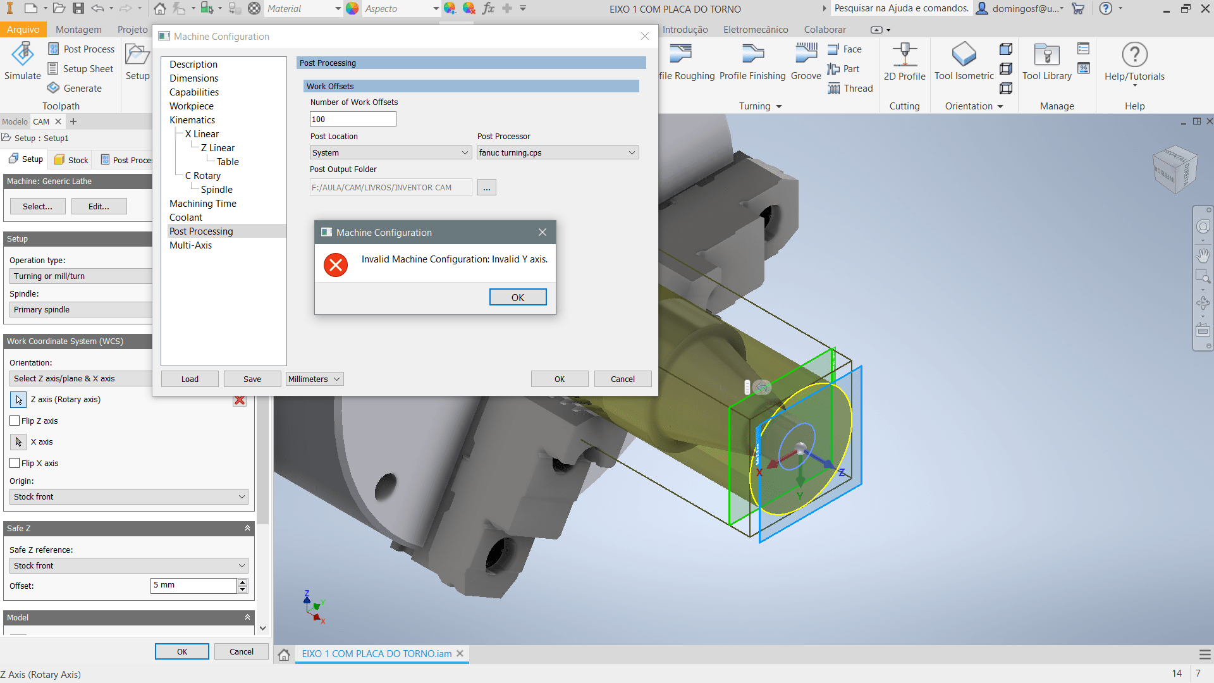
Task: Click the Number of Work Offsets field
Action: (352, 119)
